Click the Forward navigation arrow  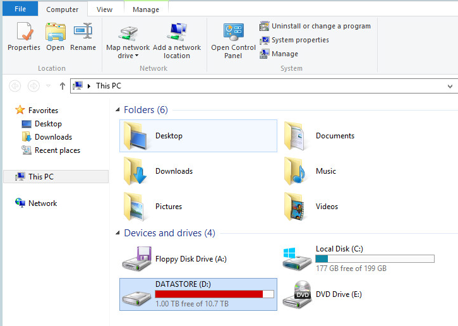[33, 86]
